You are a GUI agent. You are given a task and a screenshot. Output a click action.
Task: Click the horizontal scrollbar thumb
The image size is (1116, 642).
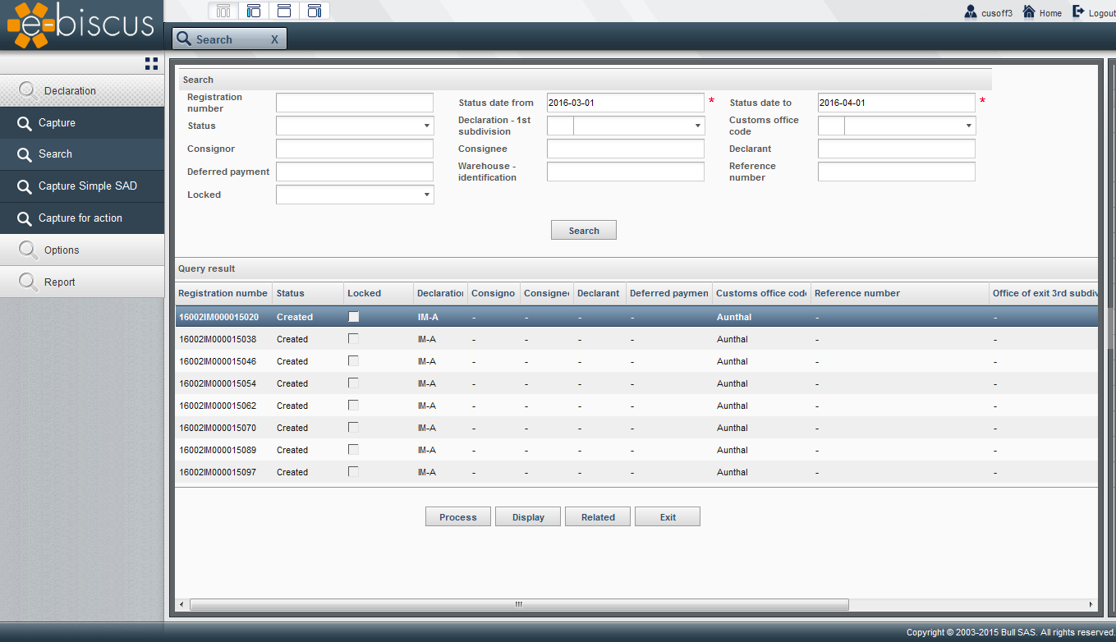click(x=519, y=605)
